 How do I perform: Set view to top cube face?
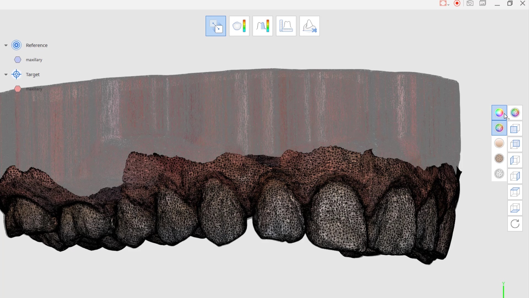coord(515,192)
